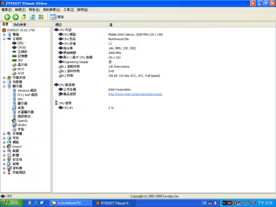
Task: Switch to the 選單 menu tab
Action: click(6, 24)
